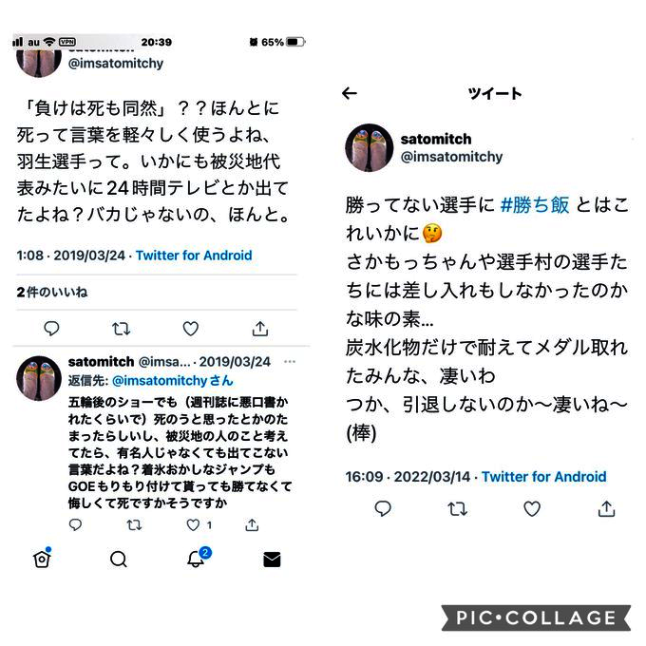Like the reply tweet showing 1 like

pos(193,524)
